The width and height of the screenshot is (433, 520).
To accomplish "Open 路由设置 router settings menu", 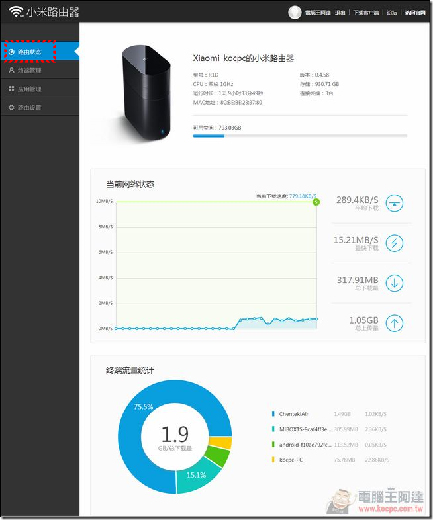I will 40,107.
